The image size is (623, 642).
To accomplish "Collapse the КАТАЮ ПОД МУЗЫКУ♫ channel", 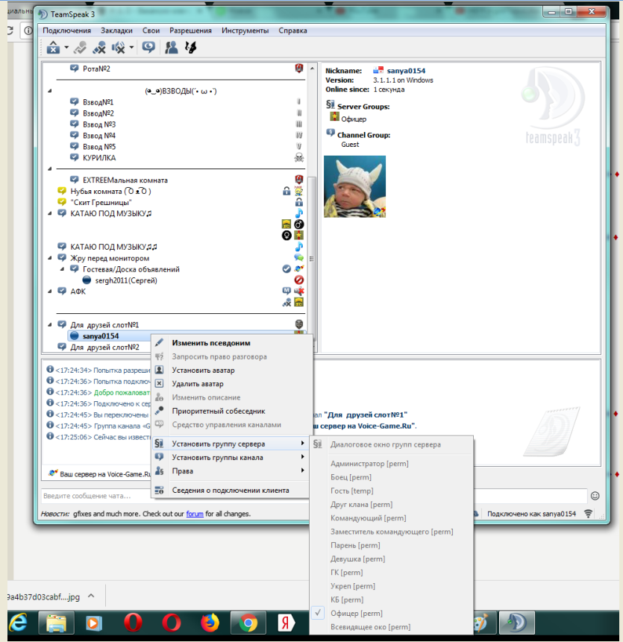I will [49, 213].
